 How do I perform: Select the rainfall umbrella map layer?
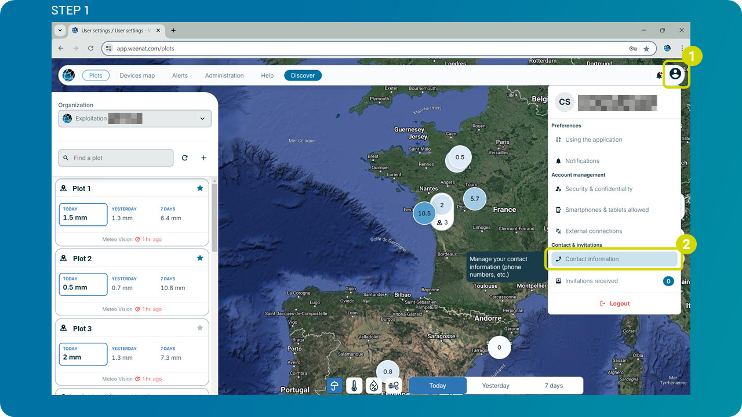click(x=334, y=386)
